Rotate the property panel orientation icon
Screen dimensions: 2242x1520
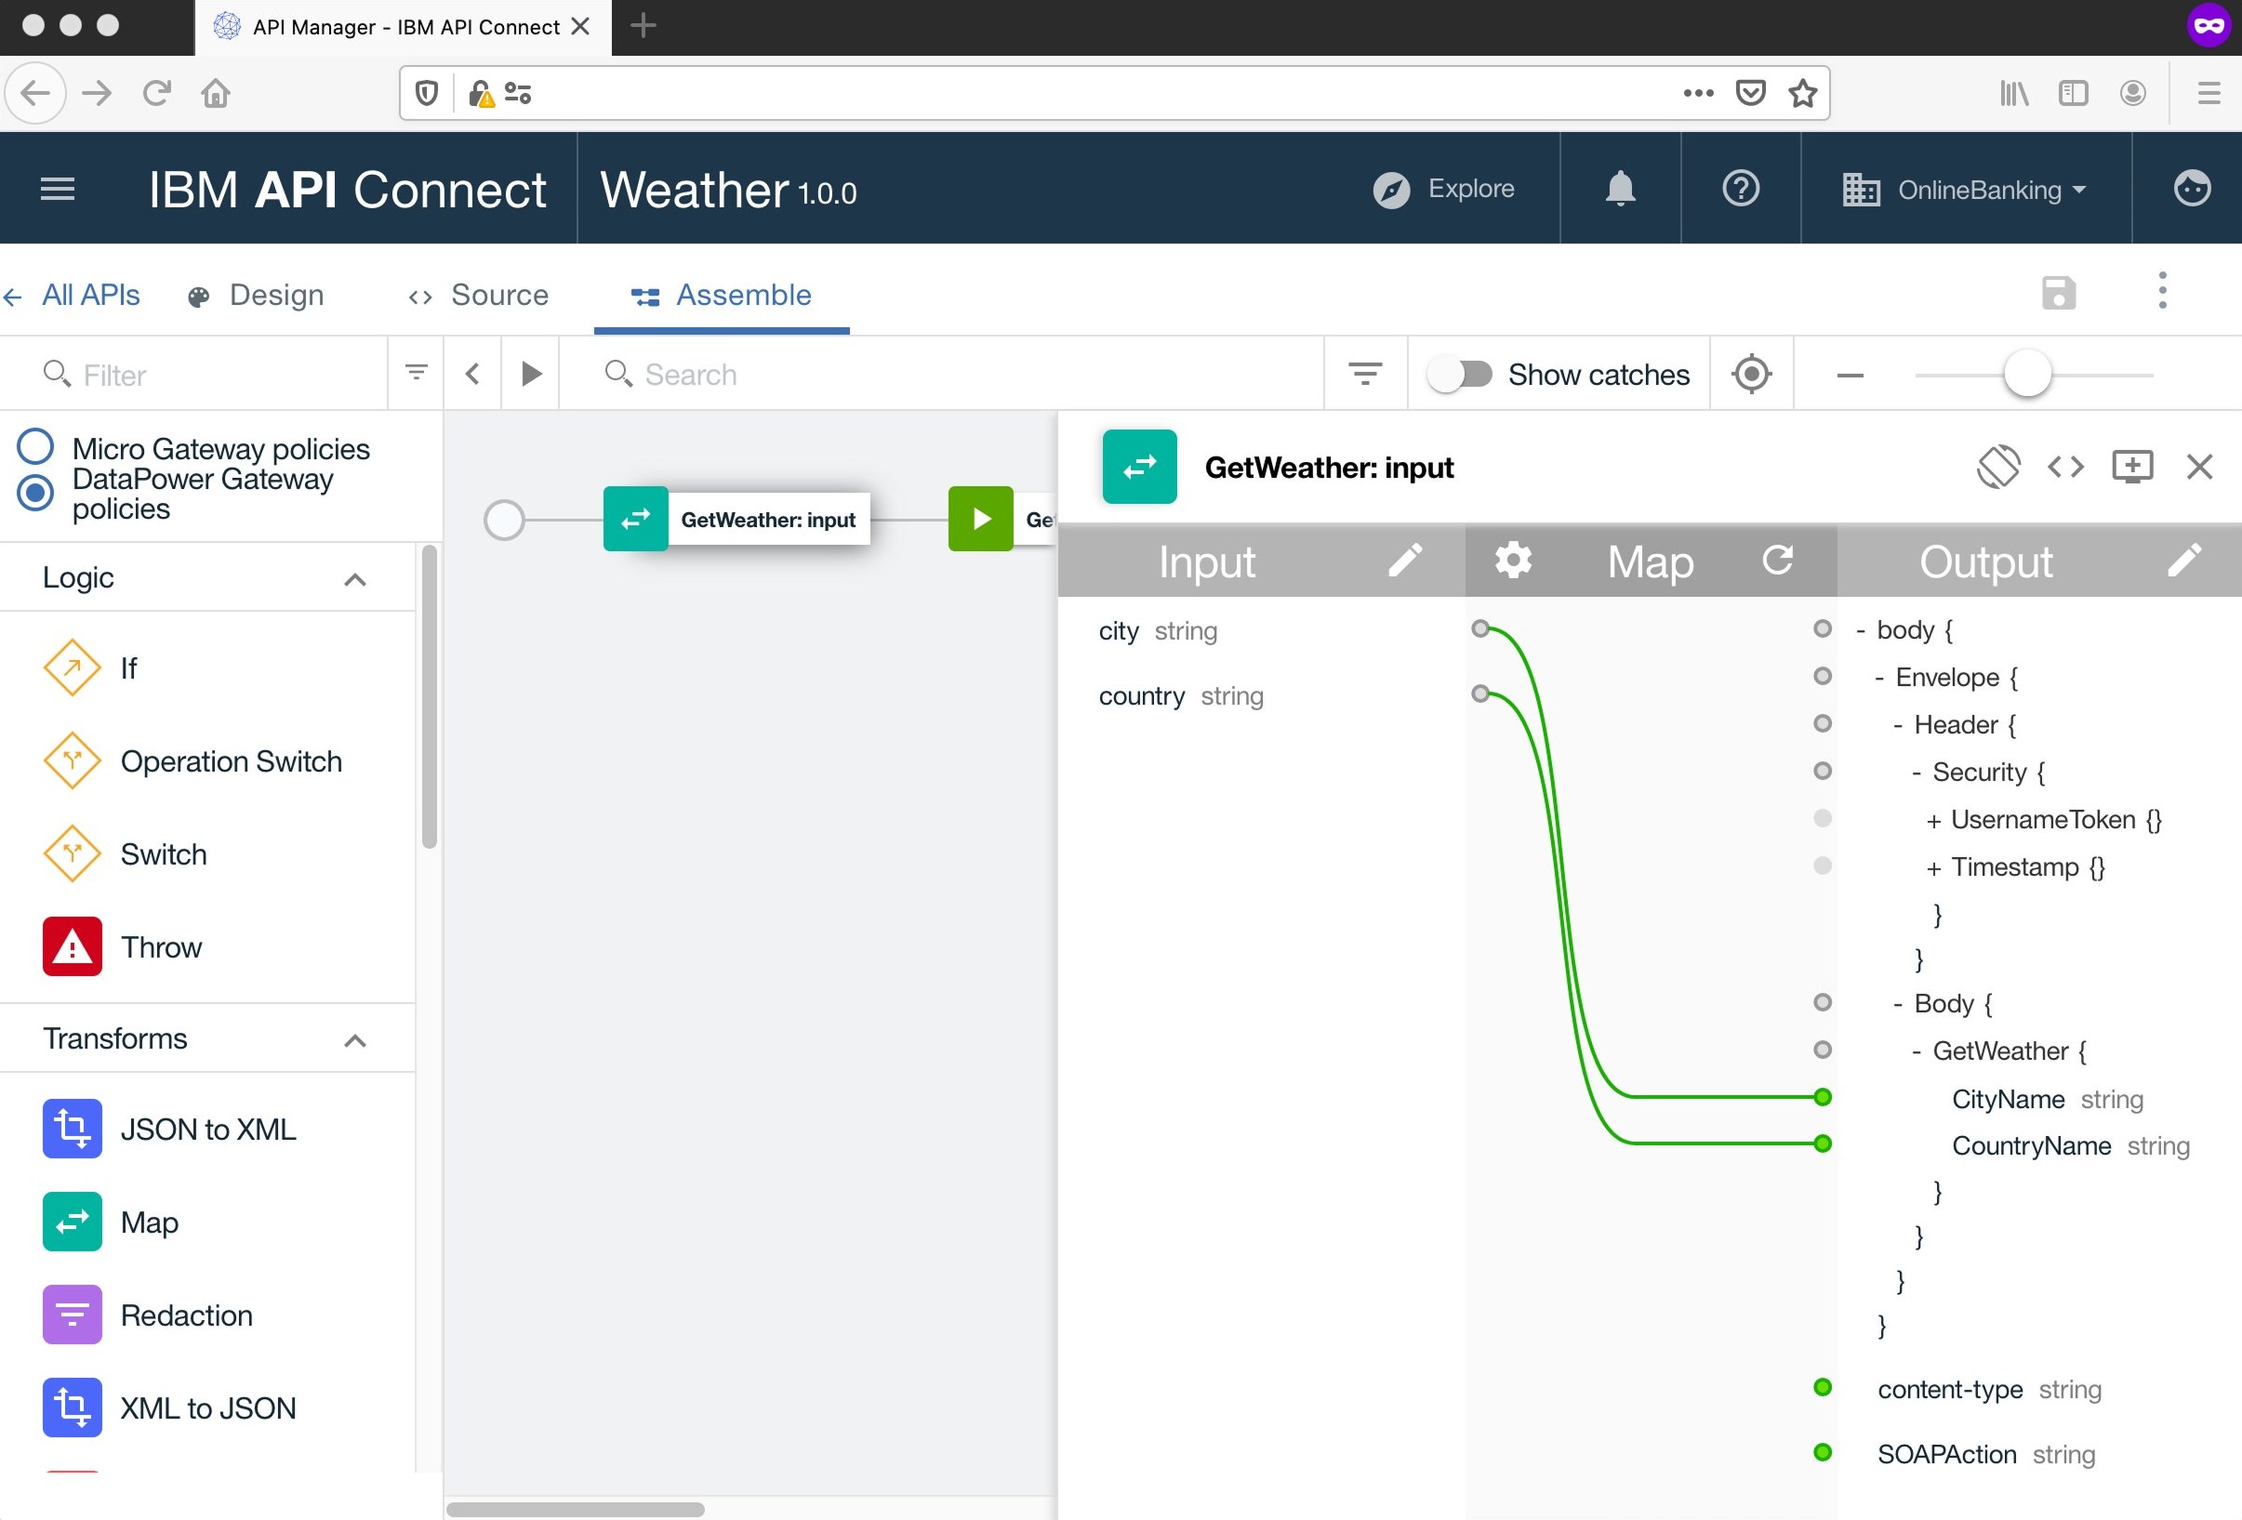pos(1998,467)
